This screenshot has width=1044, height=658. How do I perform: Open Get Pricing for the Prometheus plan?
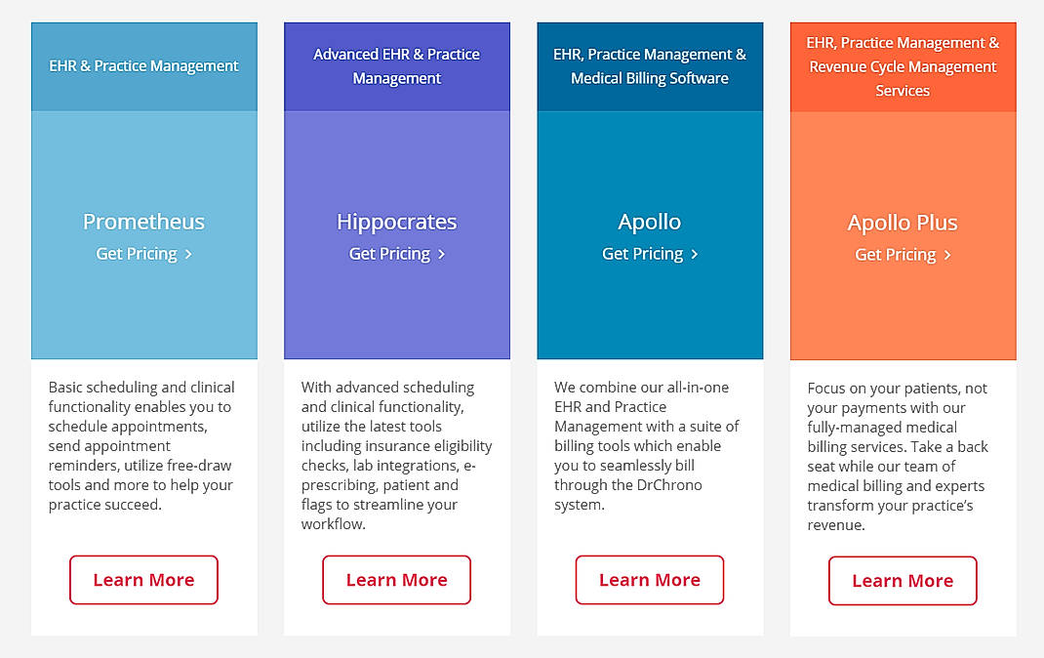(137, 254)
